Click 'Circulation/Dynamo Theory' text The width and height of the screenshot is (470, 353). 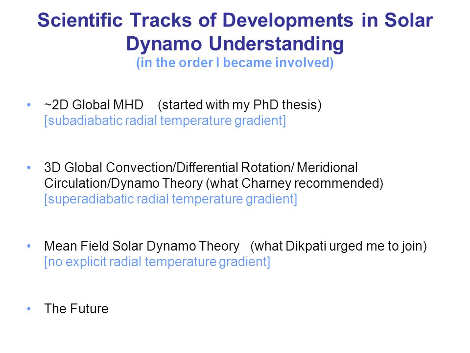pos(123,183)
